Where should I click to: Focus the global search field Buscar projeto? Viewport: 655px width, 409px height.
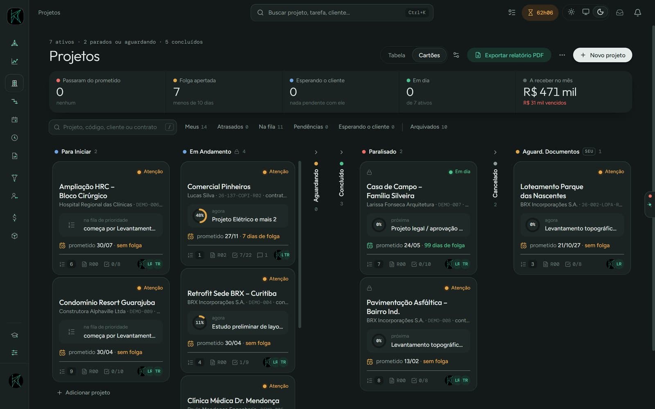point(342,13)
